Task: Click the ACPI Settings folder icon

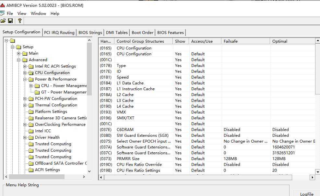Action: click(31, 170)
